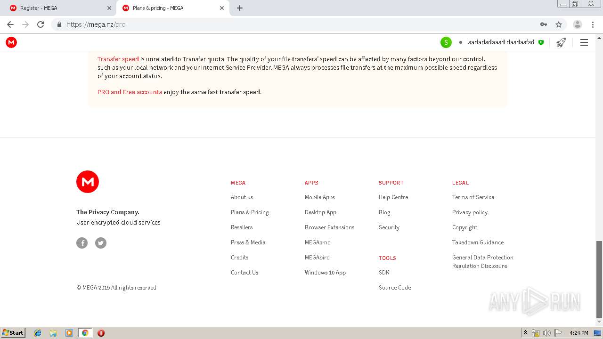Click the page vertical scrollbar thumb

pos(599,279)
